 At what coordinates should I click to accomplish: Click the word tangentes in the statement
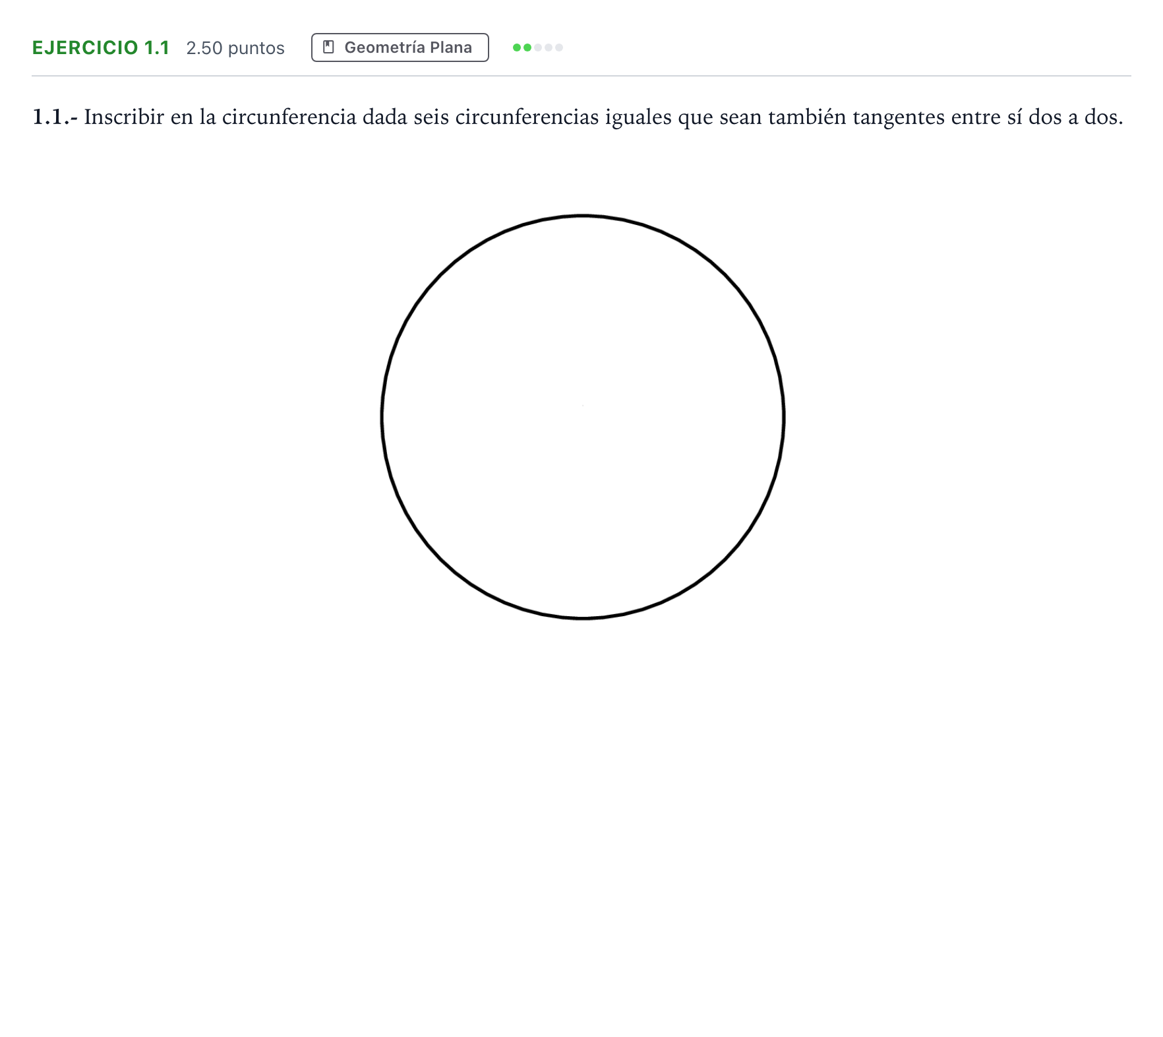[899, 118]
